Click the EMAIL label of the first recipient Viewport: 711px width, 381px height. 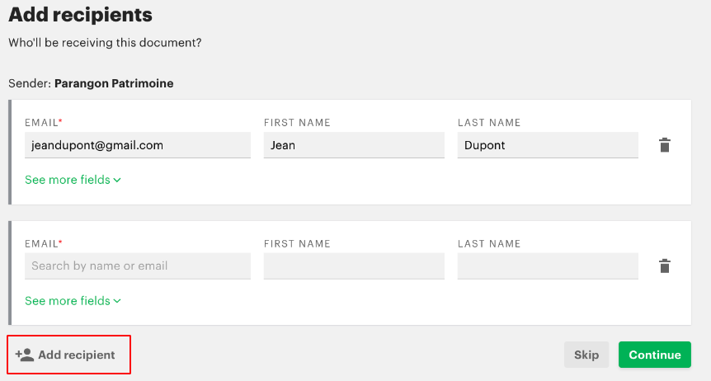point(41,123)
